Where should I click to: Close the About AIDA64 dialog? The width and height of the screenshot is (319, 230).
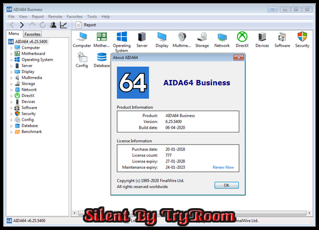[x=238, y=57]
